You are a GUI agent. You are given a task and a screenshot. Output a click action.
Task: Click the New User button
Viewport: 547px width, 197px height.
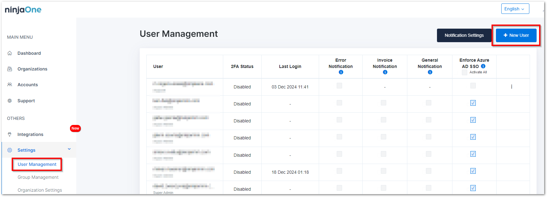click(x=516, y=35)
